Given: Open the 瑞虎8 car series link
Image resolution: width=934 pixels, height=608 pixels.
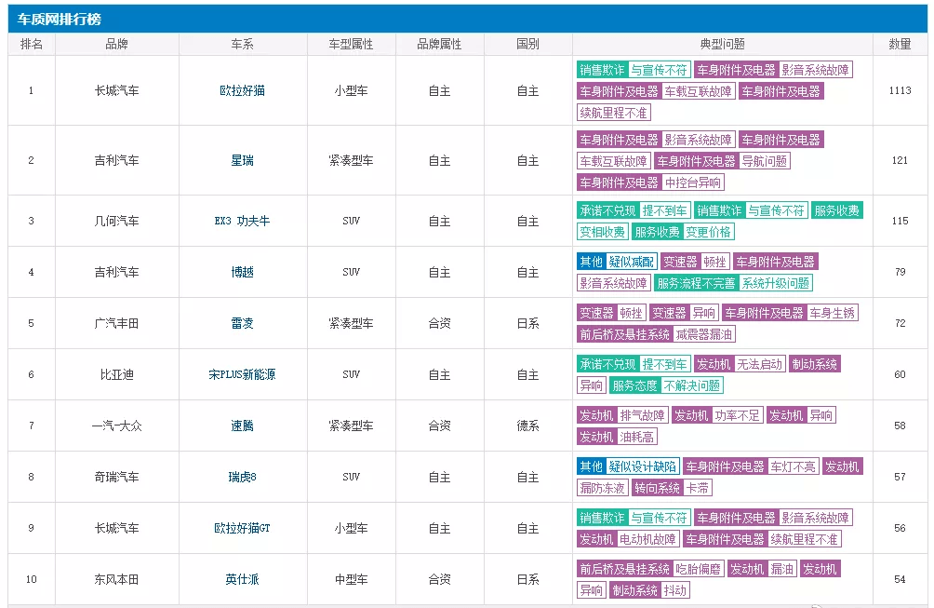Looking at the screenshot, I should 242,477.
